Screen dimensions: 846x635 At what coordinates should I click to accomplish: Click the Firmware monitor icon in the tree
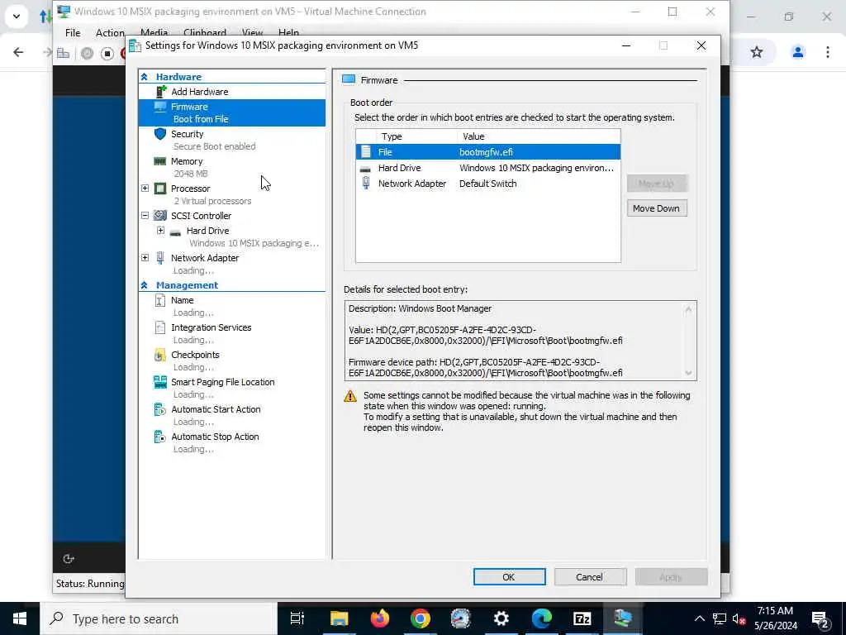tap(160, 107)
